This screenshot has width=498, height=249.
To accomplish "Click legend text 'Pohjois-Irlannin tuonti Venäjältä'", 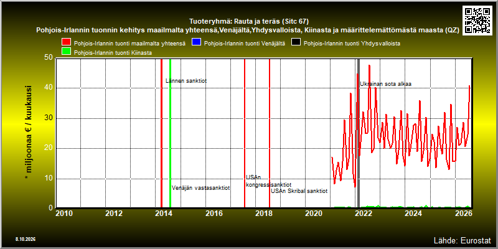I will pos(245,44).
